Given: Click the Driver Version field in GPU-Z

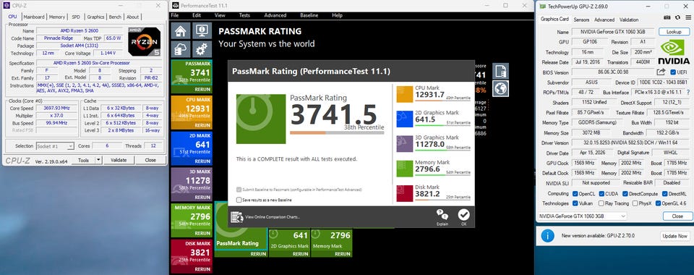Looking at the screenshot, I should click(x=630, y=143).
